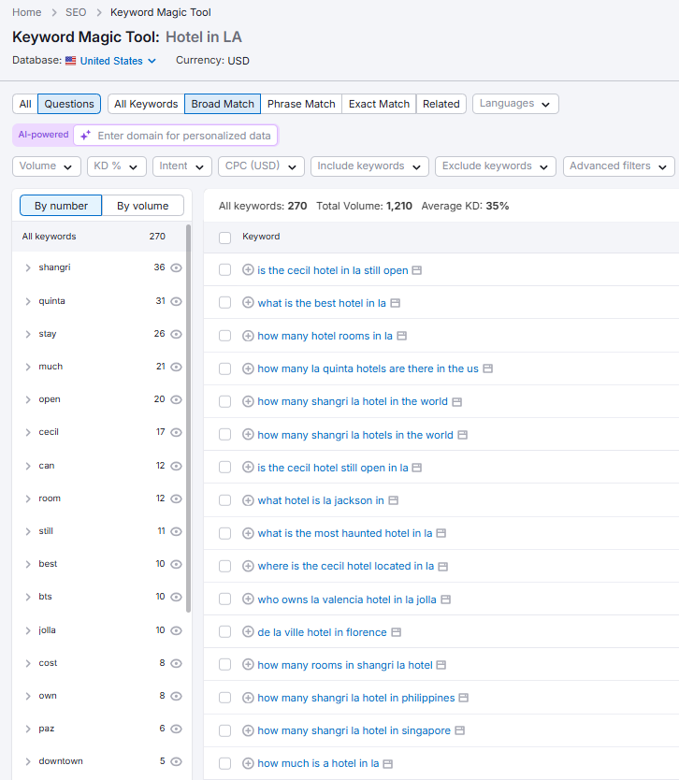Screen dimensions: 679x780
Task: Select the Broad Match tab
Action: tap(223, 104)
